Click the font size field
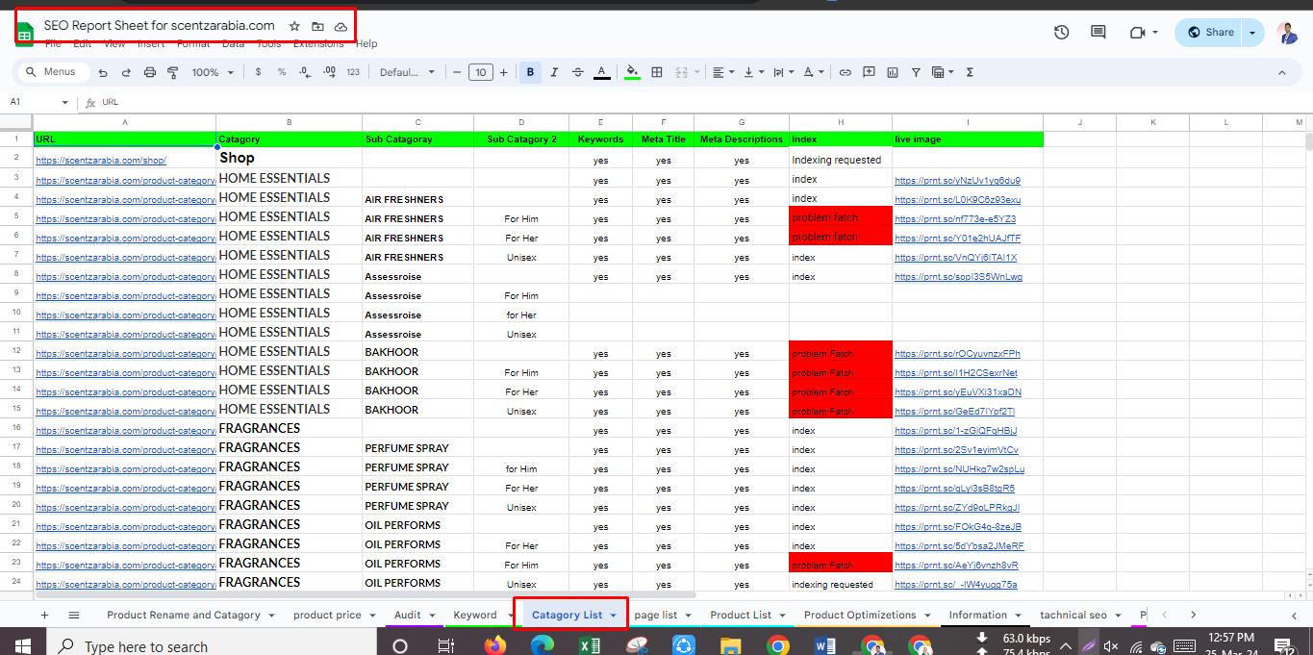Screen dimensions: 1313x655 [480, 72]
